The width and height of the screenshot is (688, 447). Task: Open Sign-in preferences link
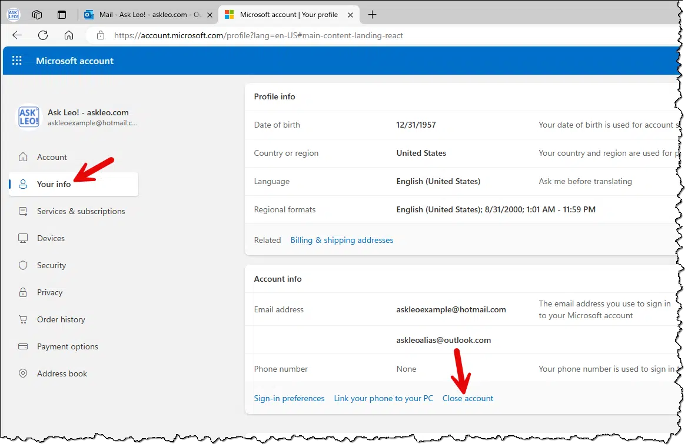click(289, 398)
